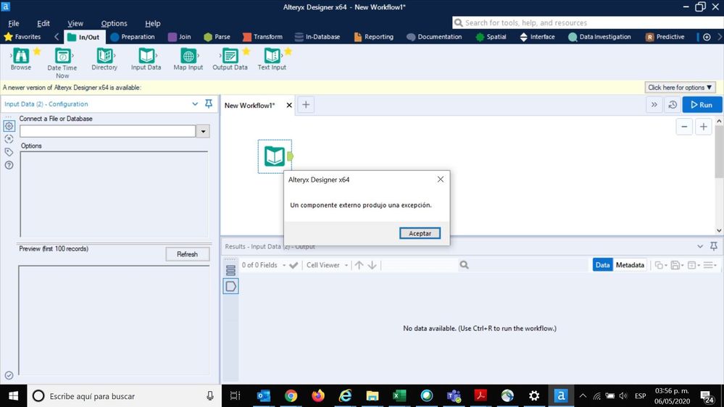Move field up arrow in Results
Viewport: 724px width, 407px height.
[x=359, y=265]
